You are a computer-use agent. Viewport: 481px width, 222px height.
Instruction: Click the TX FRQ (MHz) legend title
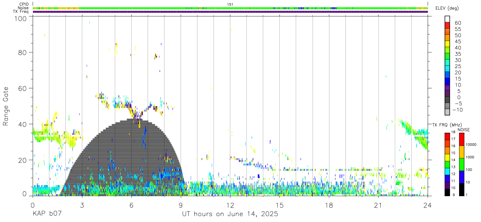coord(447,125)
